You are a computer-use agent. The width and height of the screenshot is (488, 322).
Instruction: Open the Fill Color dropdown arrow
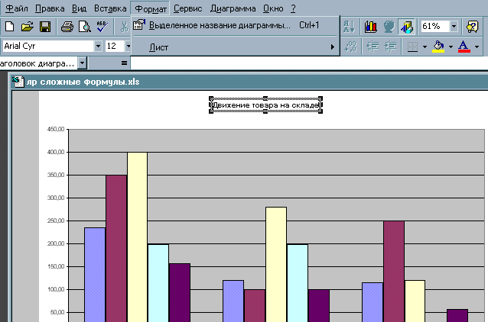(x=451, y=47)
